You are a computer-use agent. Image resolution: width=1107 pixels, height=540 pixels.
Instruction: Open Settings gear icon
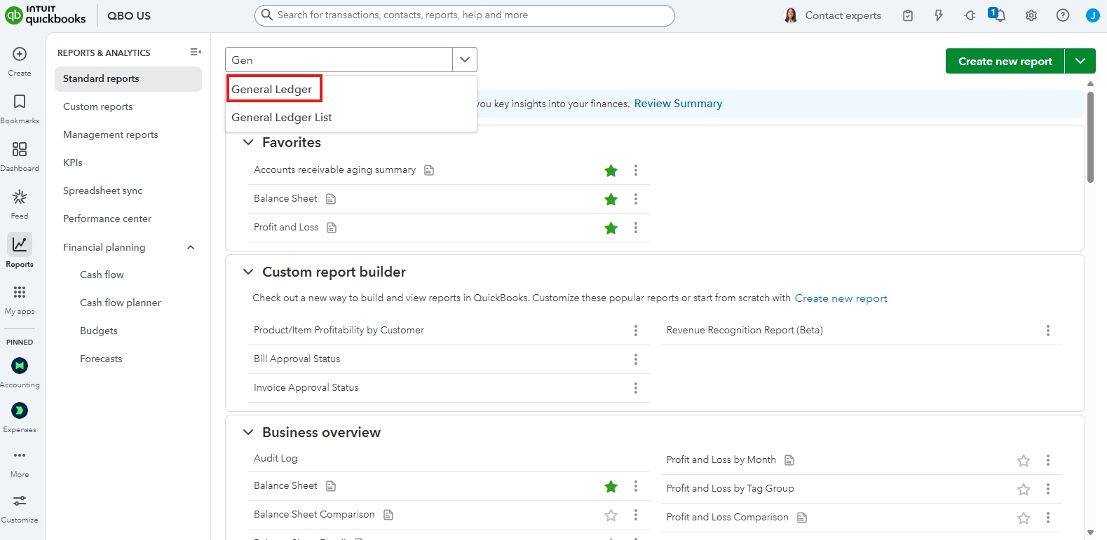(x=1031, y=15)
